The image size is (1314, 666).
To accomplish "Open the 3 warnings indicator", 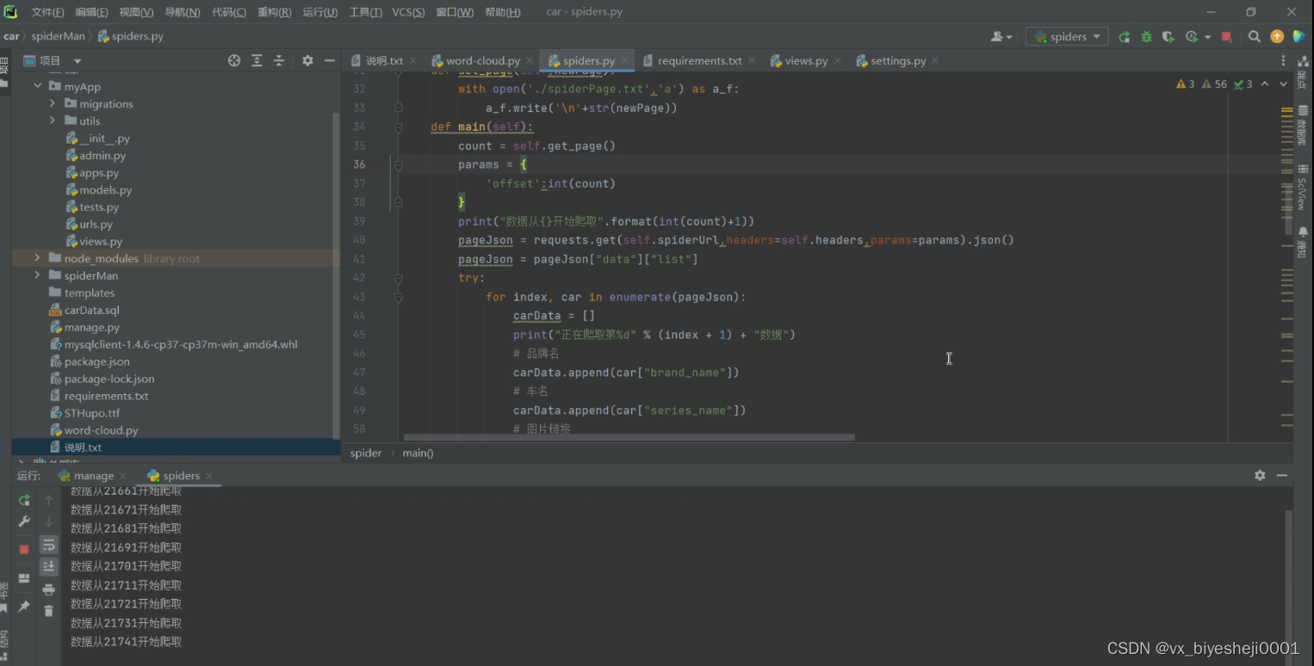I will [x=1186, y=83].
